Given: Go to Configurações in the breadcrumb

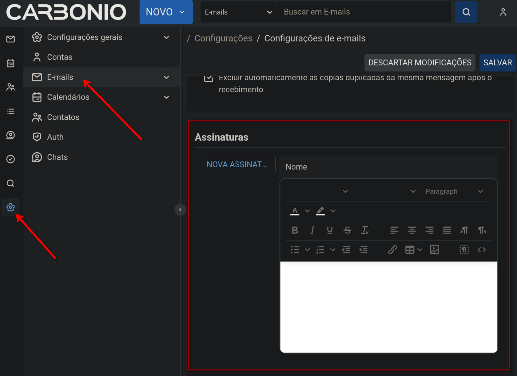Looking at the screenshot, I should pos(223,39).
